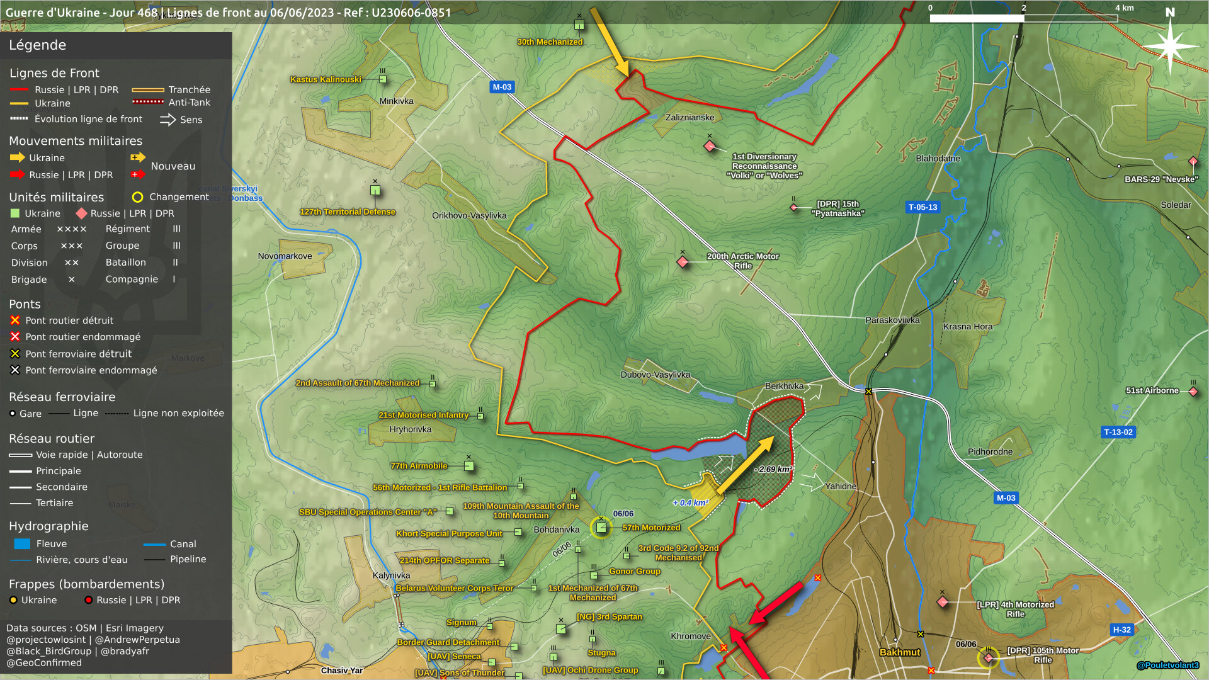Click the @Pouletvolant3 watermark link
Screen dimensions: 1209x680
[1167, 666]
